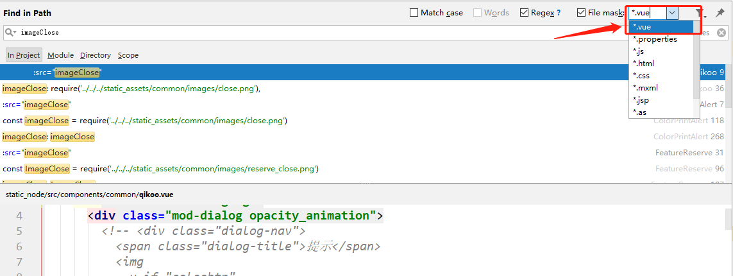This screenshot has width=733, height=276.
Task: Choose *.vue from the mask list
Action: click(x=661, y=27)
